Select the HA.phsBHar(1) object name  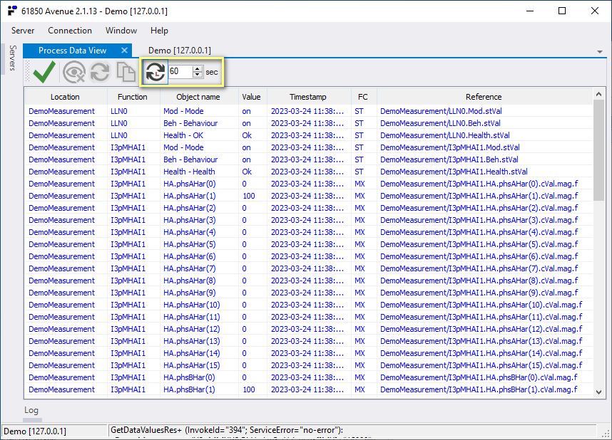point(189,389)
